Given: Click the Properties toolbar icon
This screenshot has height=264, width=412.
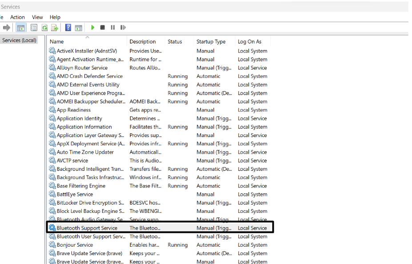Looking at the screenshot, I should [34, 28].
